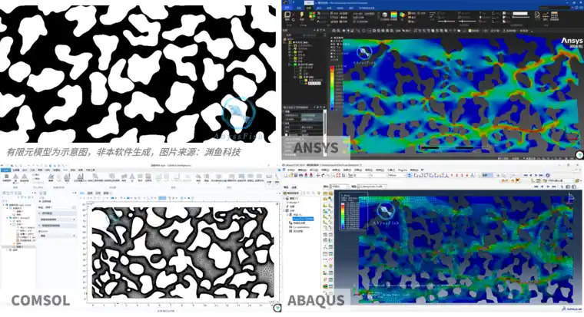584x317 pixels.
Task: Open the blue File tab in COMSOL
Action: [5, 170]
